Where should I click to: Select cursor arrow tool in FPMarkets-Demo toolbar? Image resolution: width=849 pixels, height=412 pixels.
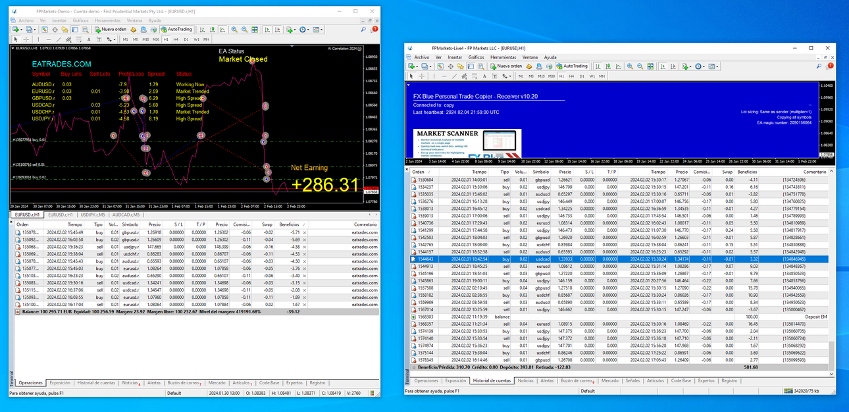pos(15,39)
